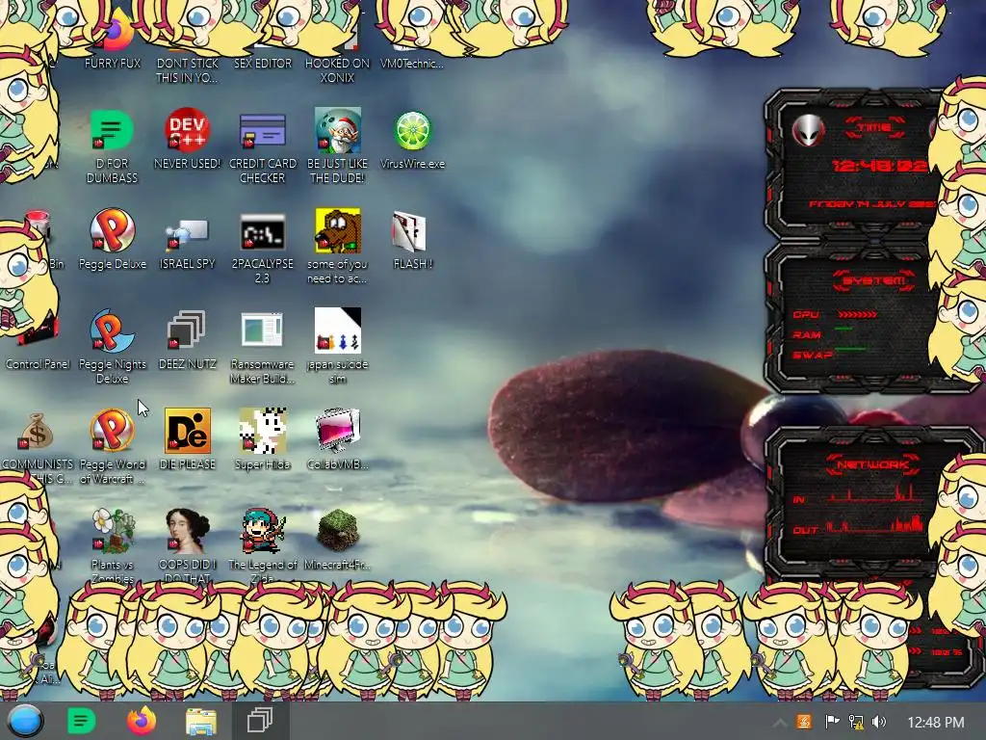Click the 12:48 PM taskbar clock
The height and width of the screenshot is (740, 986).
tap(936, 723)
